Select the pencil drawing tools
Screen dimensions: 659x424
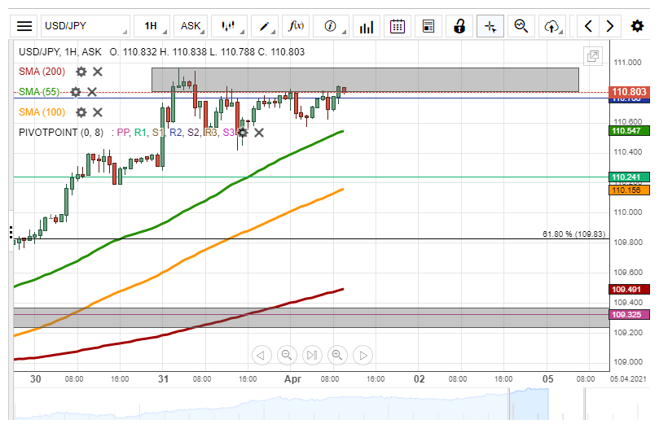pyautogui.click(x=265, y=26)
